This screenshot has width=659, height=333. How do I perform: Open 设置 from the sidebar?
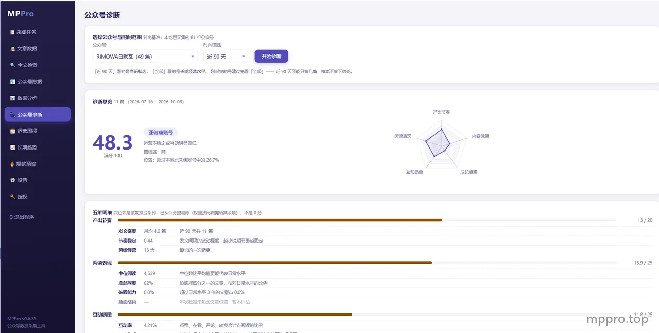tap(37, 180)
